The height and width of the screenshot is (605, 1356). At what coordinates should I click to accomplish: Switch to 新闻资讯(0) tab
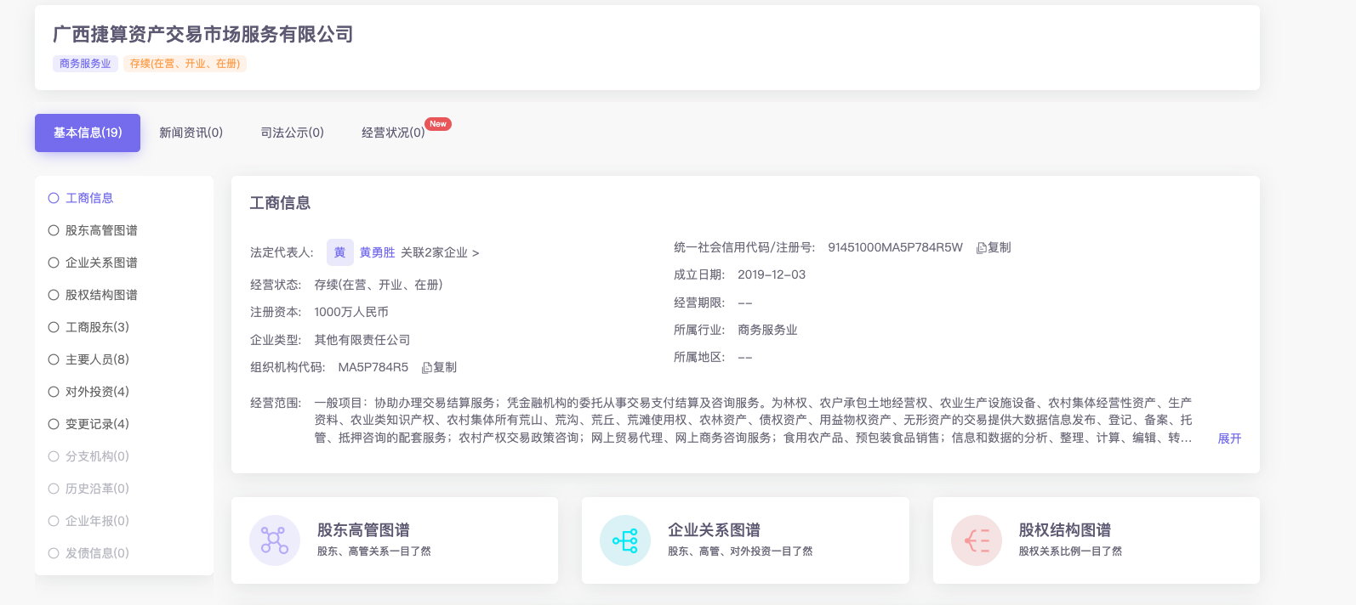(x=191, y=133)
